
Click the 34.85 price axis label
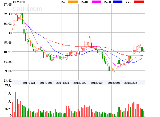coord(7,62)
